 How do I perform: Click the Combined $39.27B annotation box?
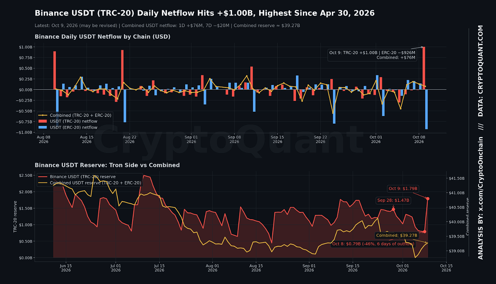click(x=397, y=235)
